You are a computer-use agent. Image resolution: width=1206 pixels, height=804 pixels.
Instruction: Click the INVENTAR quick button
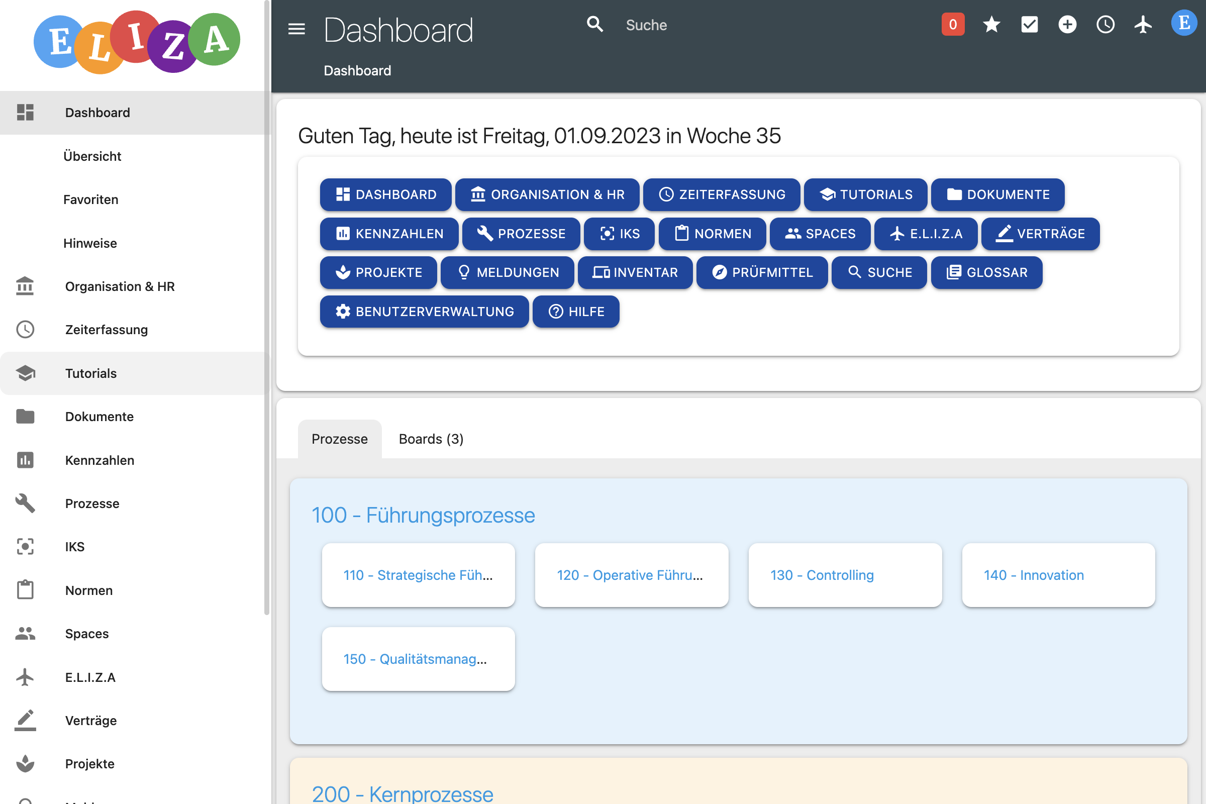[x=635, y=273]
